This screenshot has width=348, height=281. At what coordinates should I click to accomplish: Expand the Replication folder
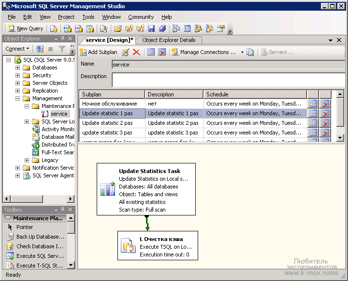click(x=17, y=91)
